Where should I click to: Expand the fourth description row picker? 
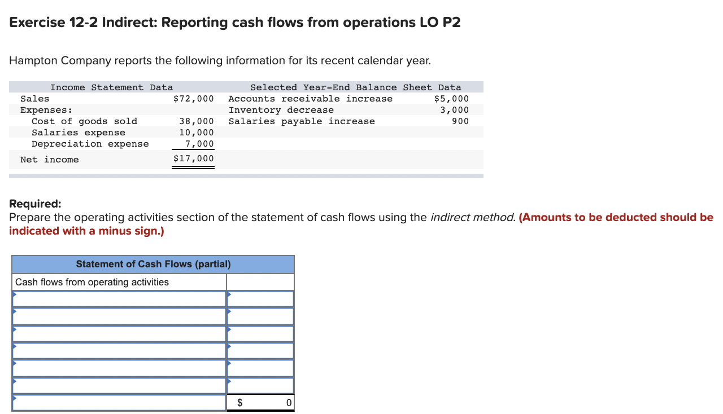[119, 350]
